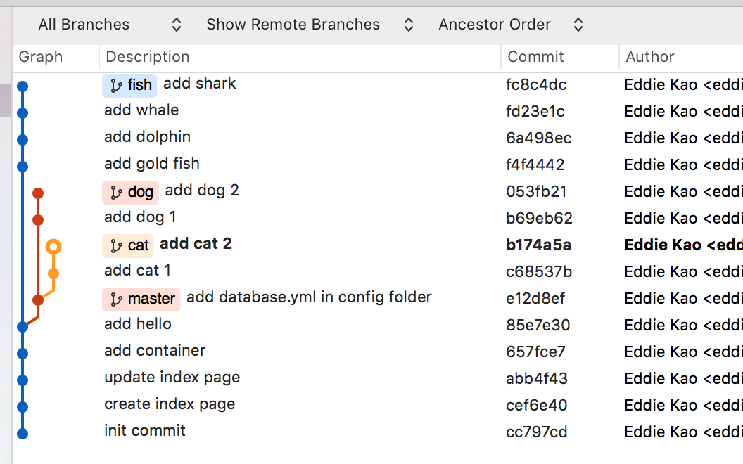743x464 pixels.
Task: Click the fish branch label icon
Action: (x=116, y=86)
